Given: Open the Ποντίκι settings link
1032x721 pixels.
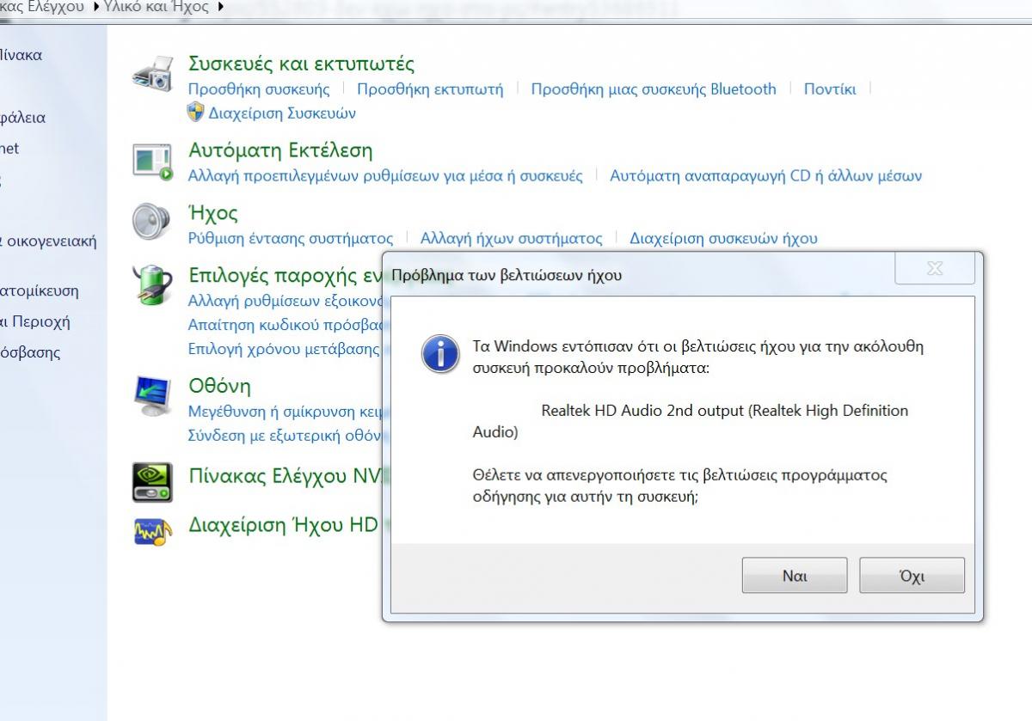Looking at the screenshot, I should 830,89.
